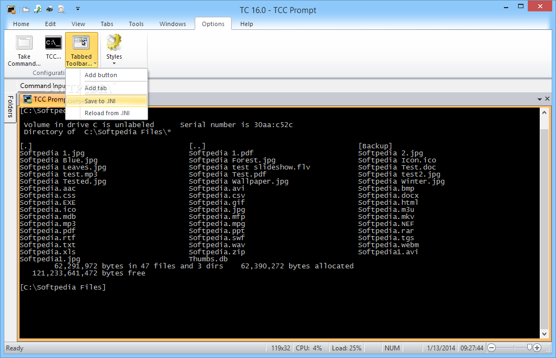Image resolution: width=556 pixels, height=358 pixels.
Task: Select Save to .INI menu entry
Action: 106,101
